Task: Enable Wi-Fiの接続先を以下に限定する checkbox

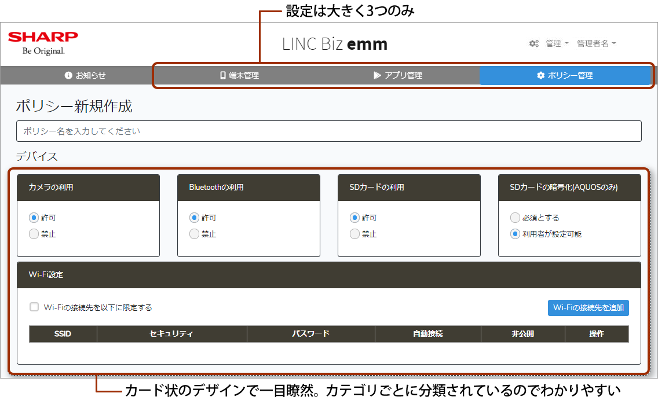Action: 34,307
